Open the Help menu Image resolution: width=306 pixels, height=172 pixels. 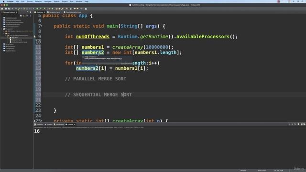tap(87, 1)
